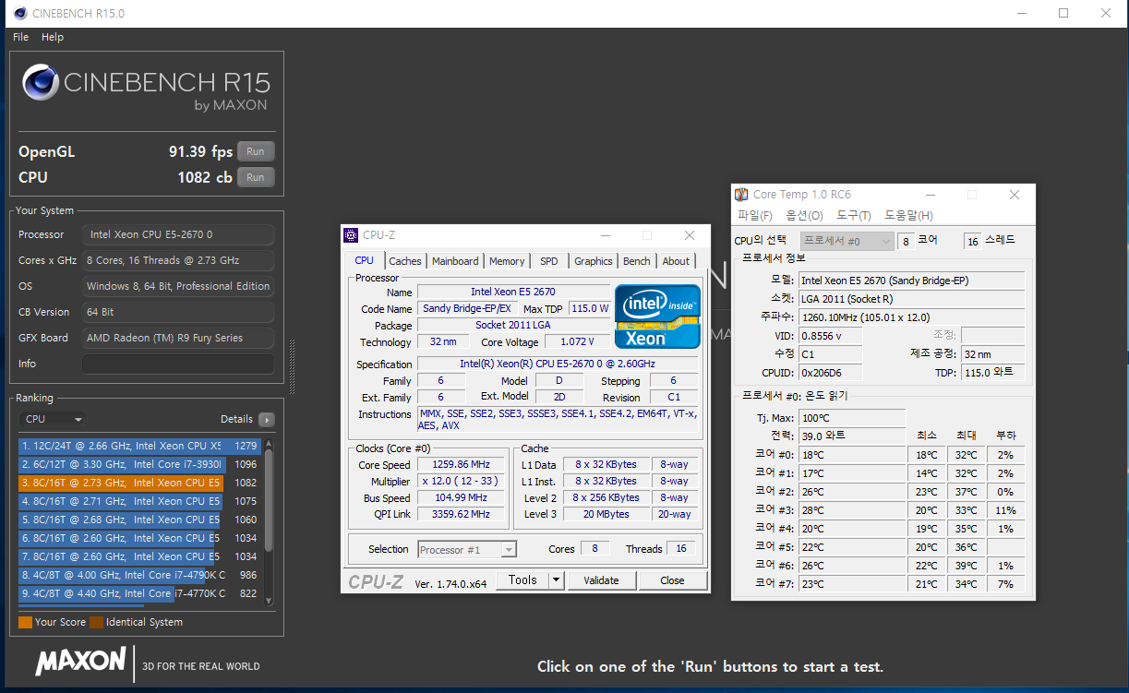Open the 도구(T) menu in Core Temp
Viewport: 1129px width, 693px height.
[x=853, y=215]
